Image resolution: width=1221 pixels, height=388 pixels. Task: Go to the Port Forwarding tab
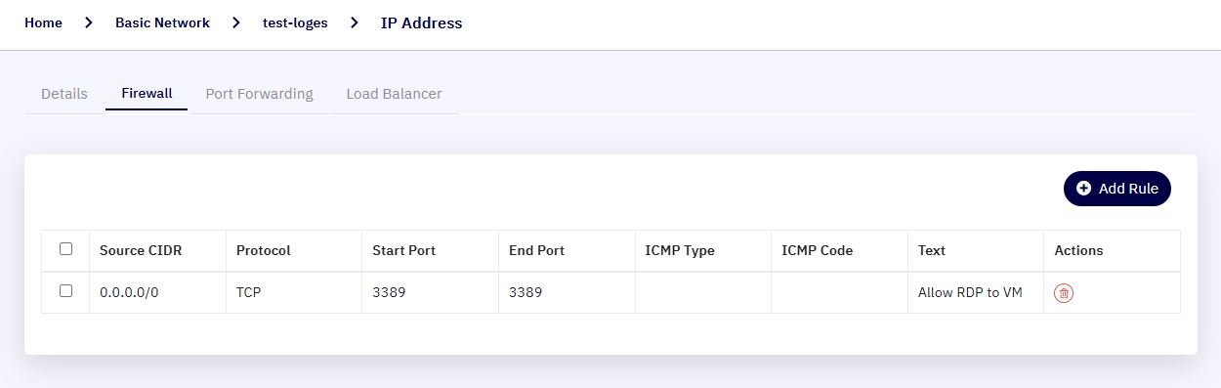(259, 94)
